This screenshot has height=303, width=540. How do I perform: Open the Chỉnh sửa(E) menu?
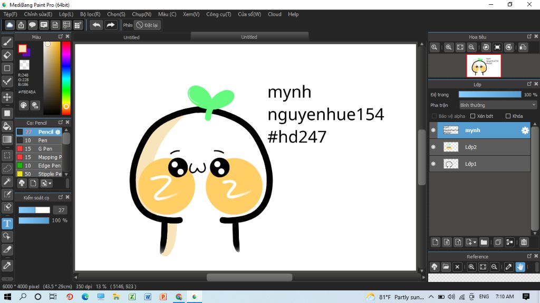click(38, 14)
